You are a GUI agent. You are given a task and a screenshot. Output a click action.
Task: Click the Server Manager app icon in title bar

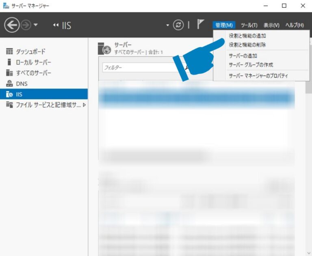6,6
